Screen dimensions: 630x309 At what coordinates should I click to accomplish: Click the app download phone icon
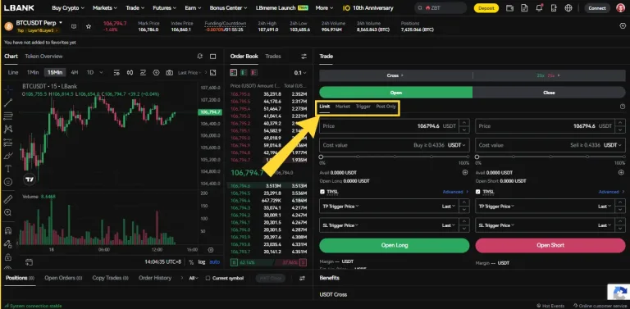point(554,8)
